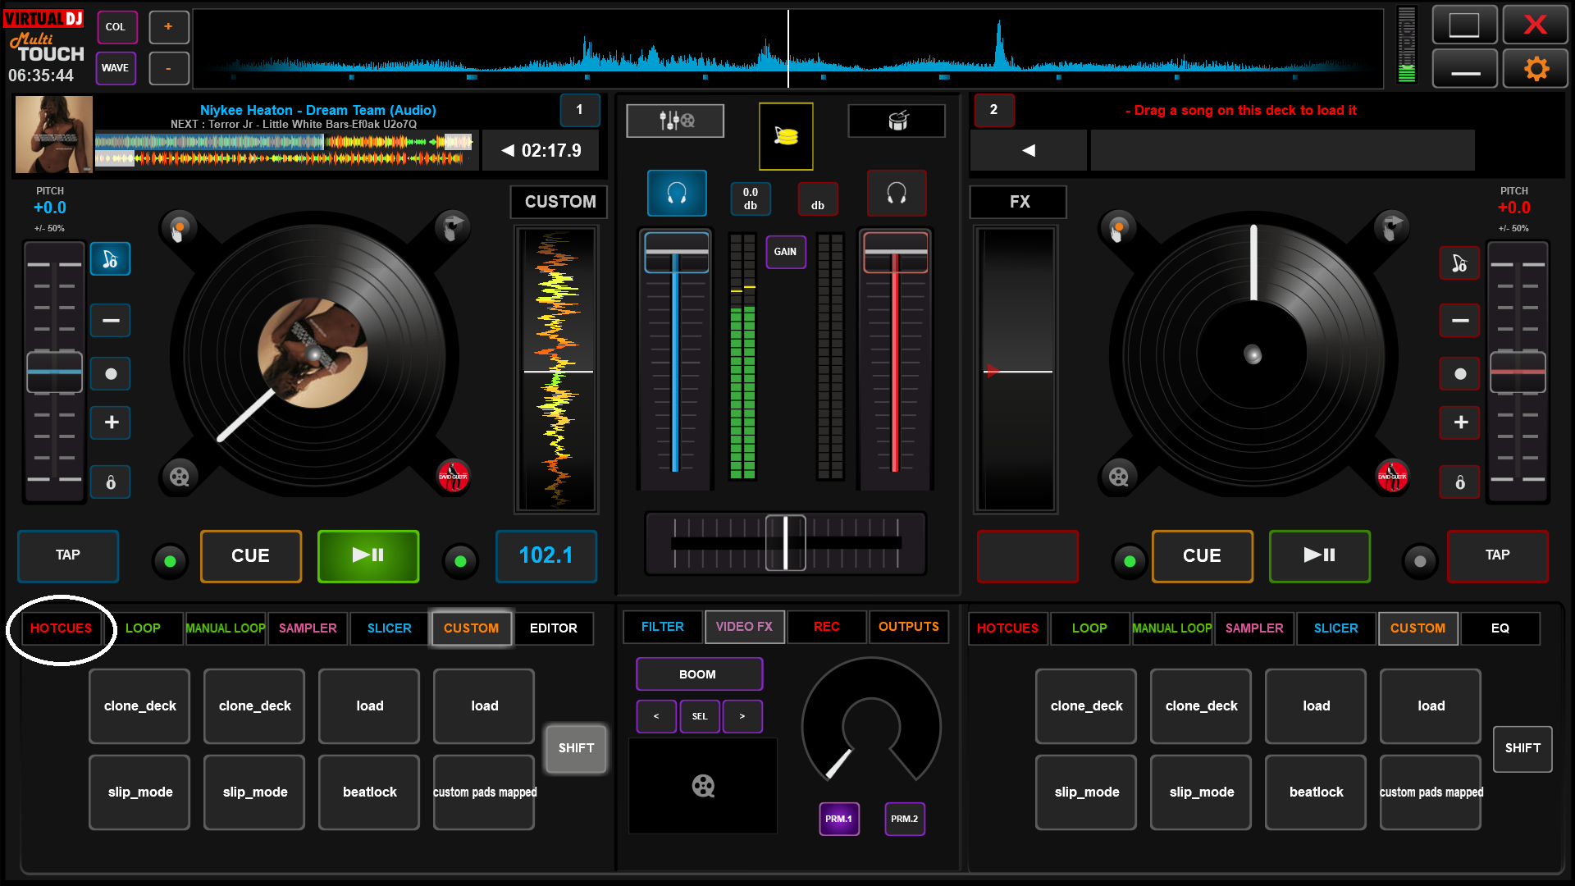This screenshot has width=1575, height=886.
Task: Open the settings gear icon
Action: pyautogui.click(x=1536, y=69)
